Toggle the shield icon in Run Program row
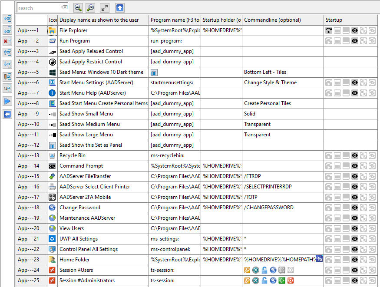 [x=363, y=41]
